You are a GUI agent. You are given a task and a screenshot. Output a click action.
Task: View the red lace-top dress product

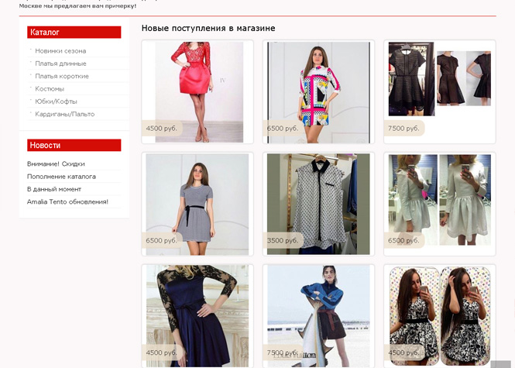pos(198,91)
